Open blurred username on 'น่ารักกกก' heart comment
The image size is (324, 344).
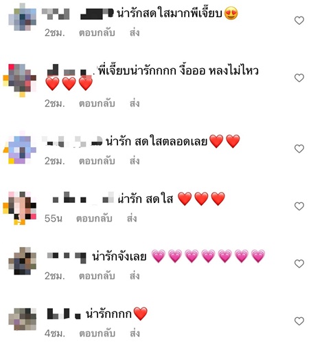pos(64,314)
